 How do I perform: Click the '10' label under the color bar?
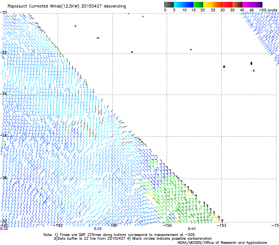pyautogui.click(x=184, y=10)
